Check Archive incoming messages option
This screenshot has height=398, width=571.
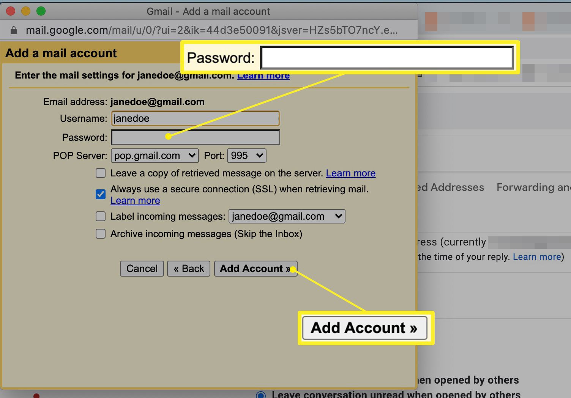click(101, 234)
